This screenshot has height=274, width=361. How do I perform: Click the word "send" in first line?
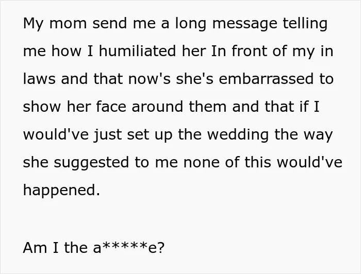(x=109, y=24)
